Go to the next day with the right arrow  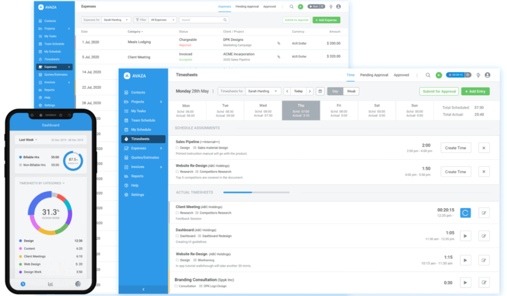[310, 91]
